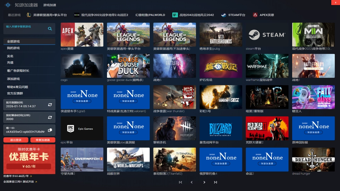Open recent game STEAM平台 shortcut
Image resolution: width=340 pixels, height=191 pixels.
(x=233, y=15)
